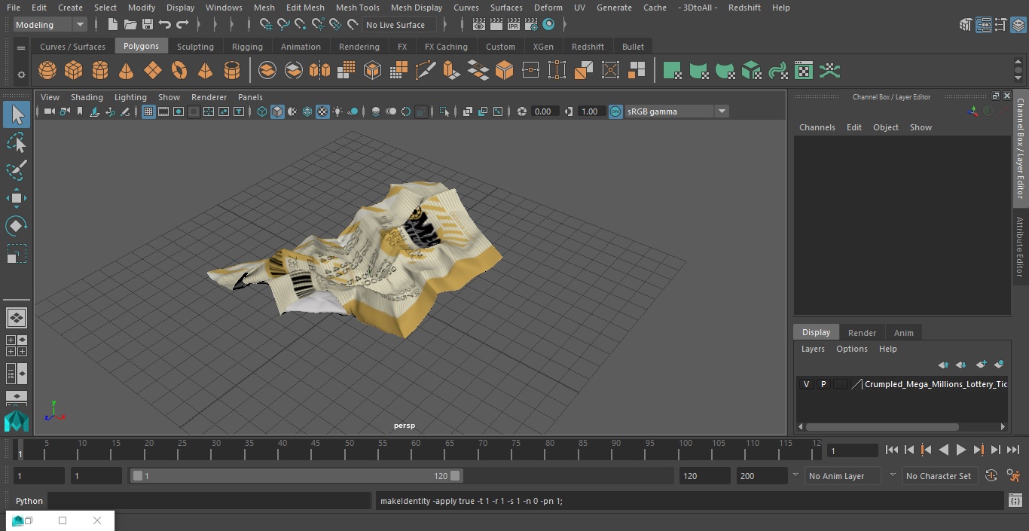Toggle layer visibility V box
The width and height of the screenshot is (1029, 531).
coord(806,384)
